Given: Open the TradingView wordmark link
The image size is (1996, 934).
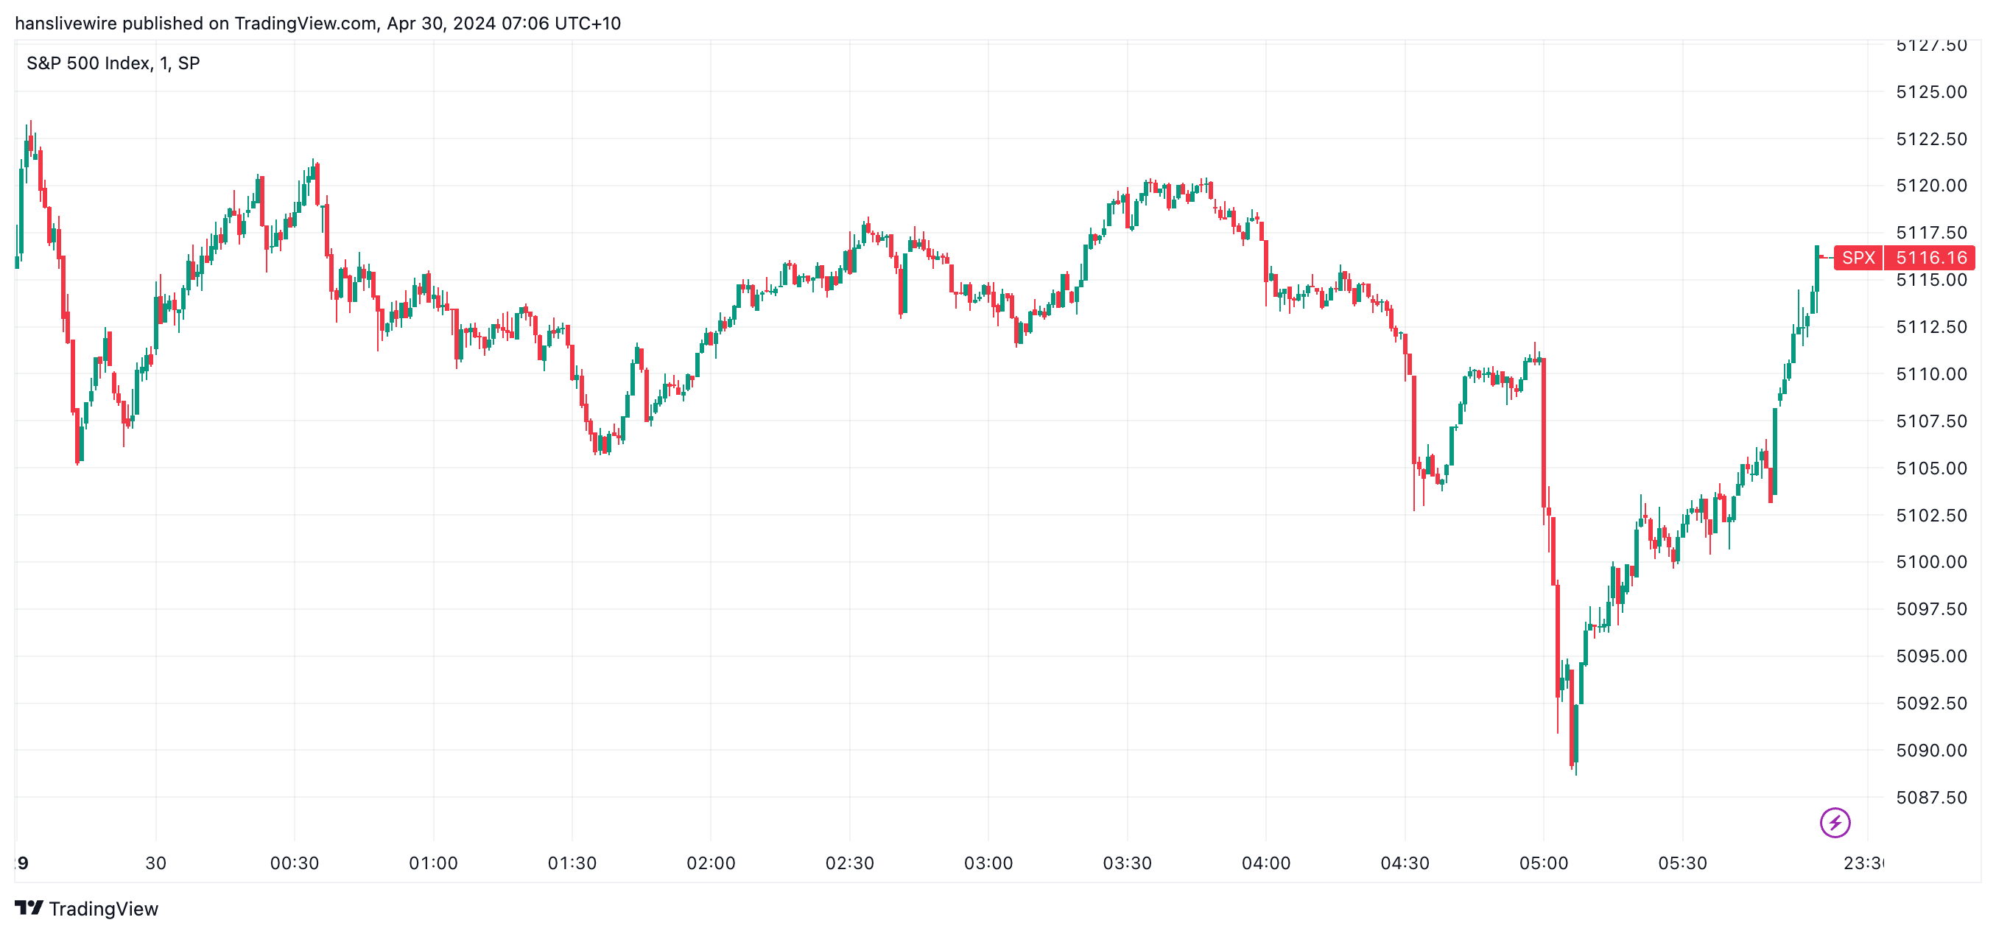Looking at the screenshot, I should coord(103,908).
